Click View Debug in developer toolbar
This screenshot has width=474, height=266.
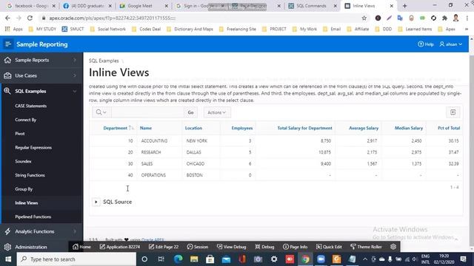(231, 247)
